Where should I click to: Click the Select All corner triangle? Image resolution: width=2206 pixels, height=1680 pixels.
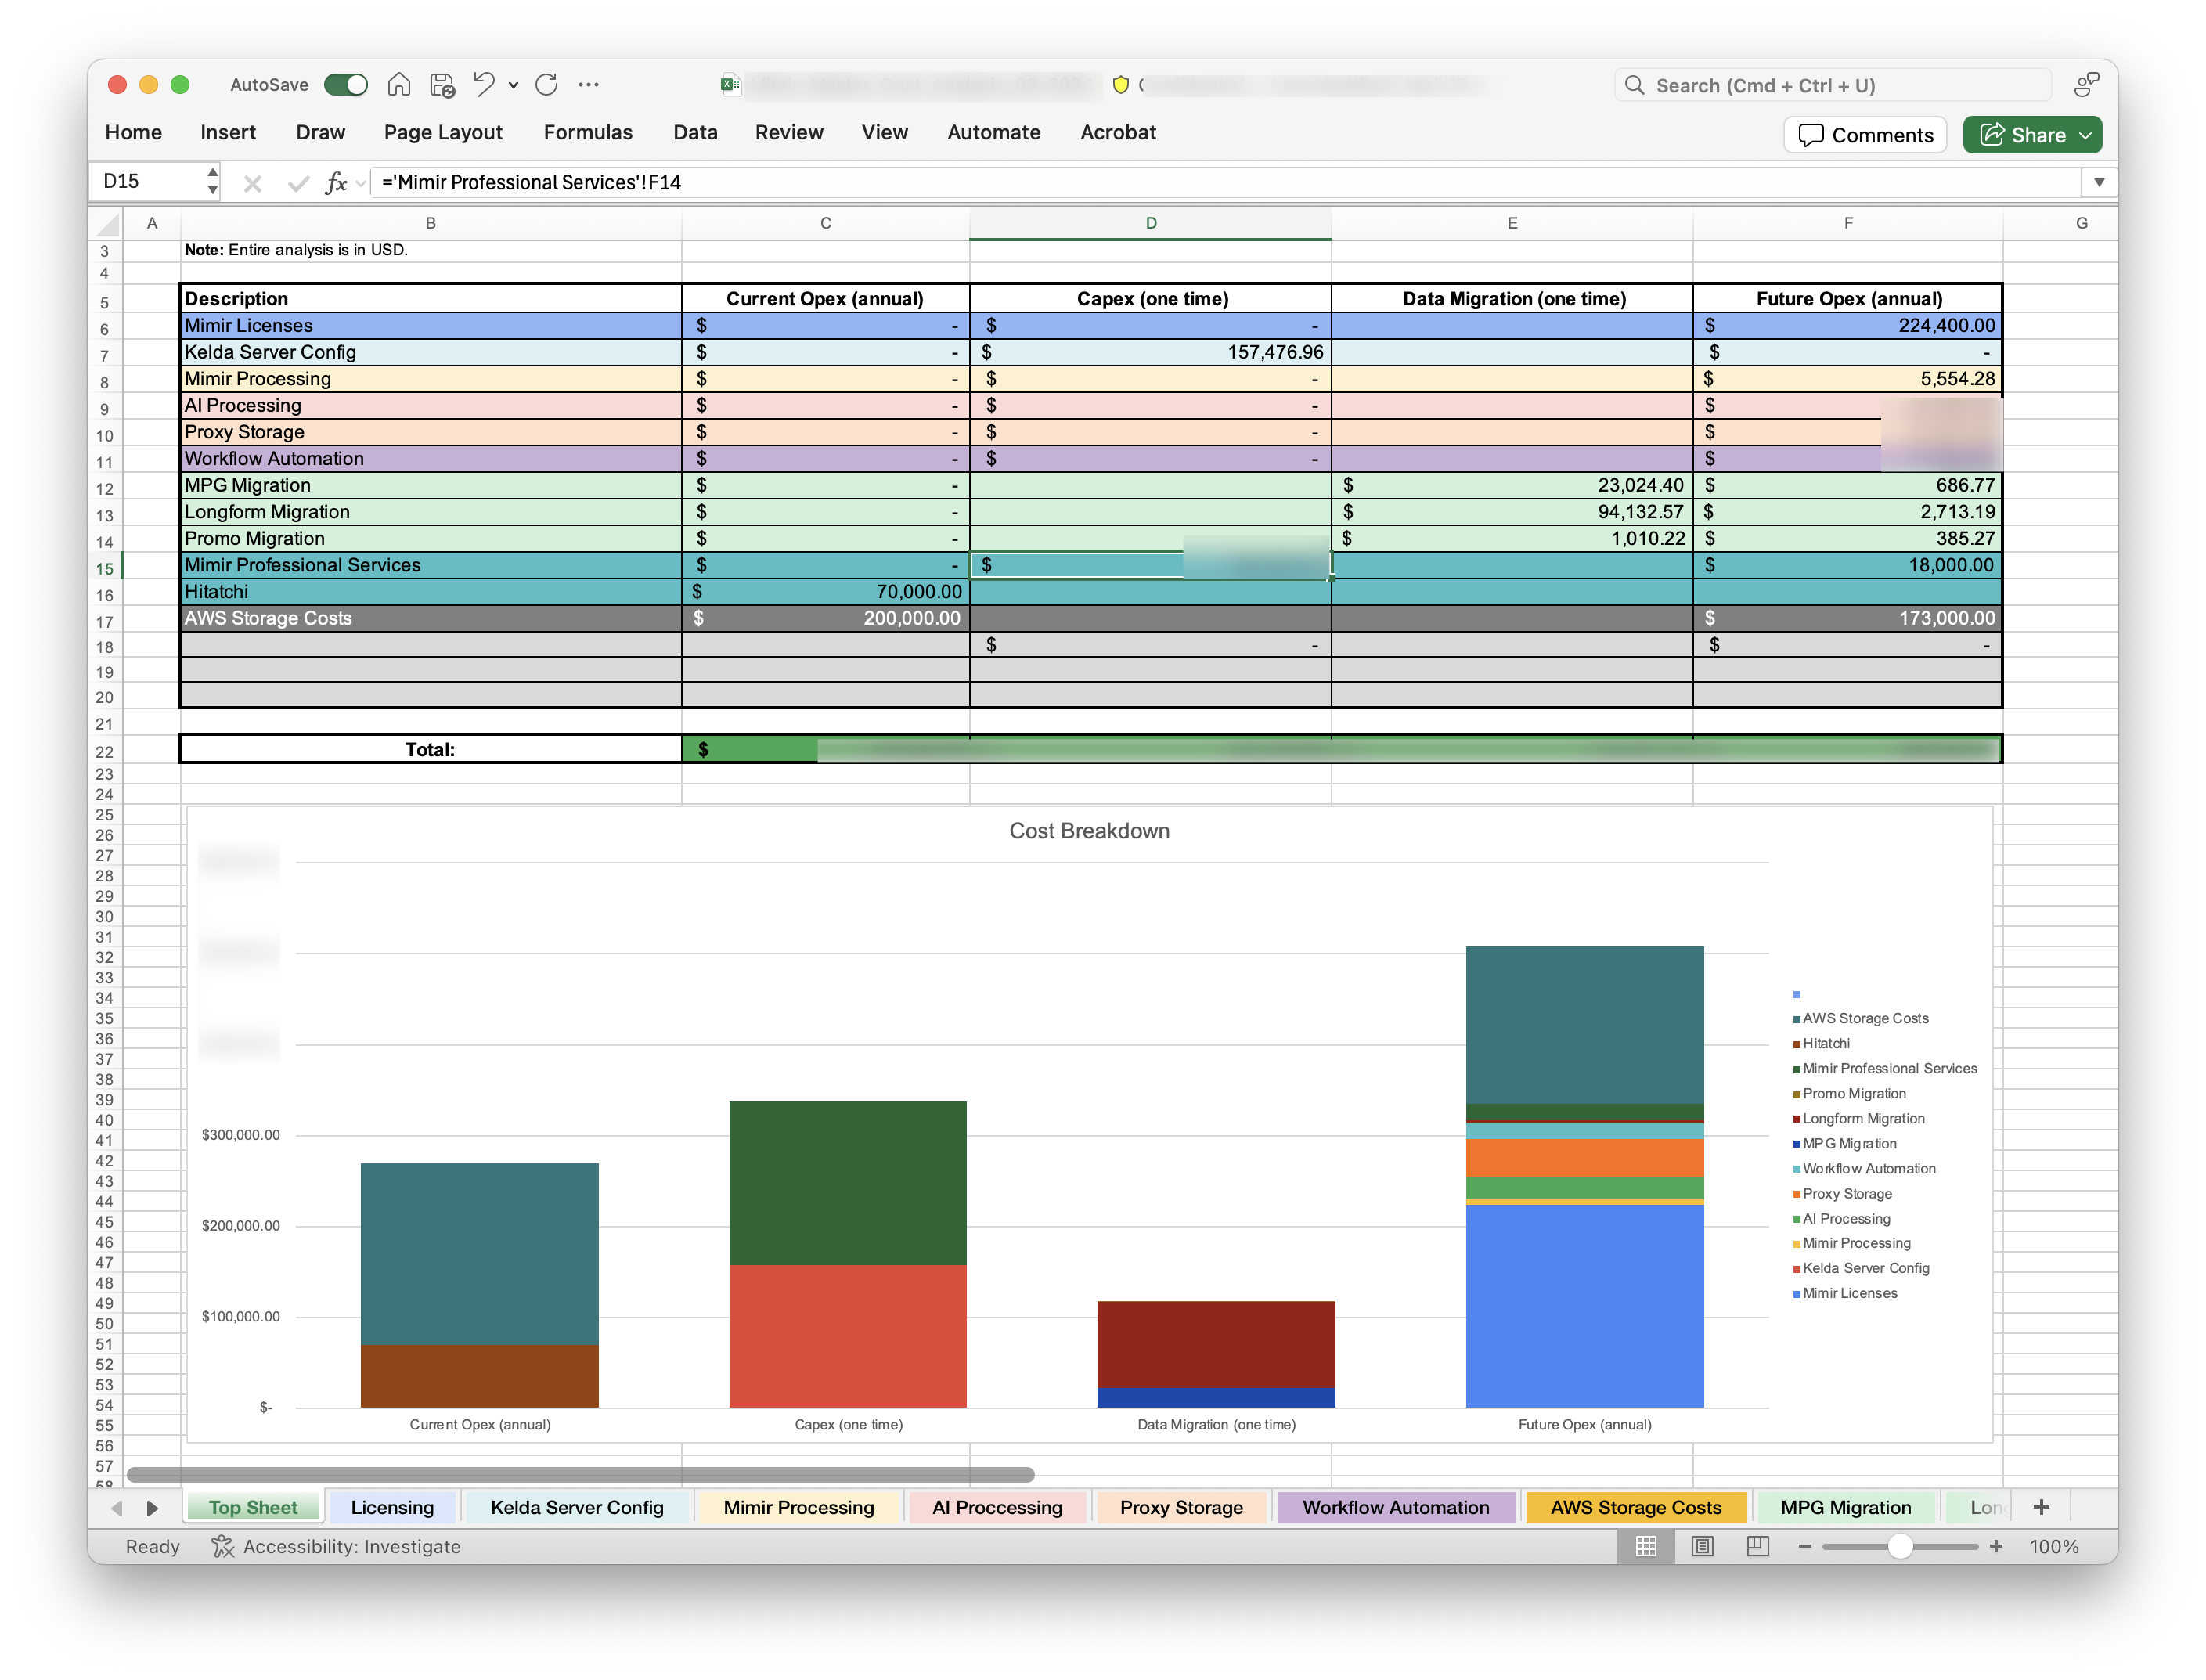click(x=108, y=223)
